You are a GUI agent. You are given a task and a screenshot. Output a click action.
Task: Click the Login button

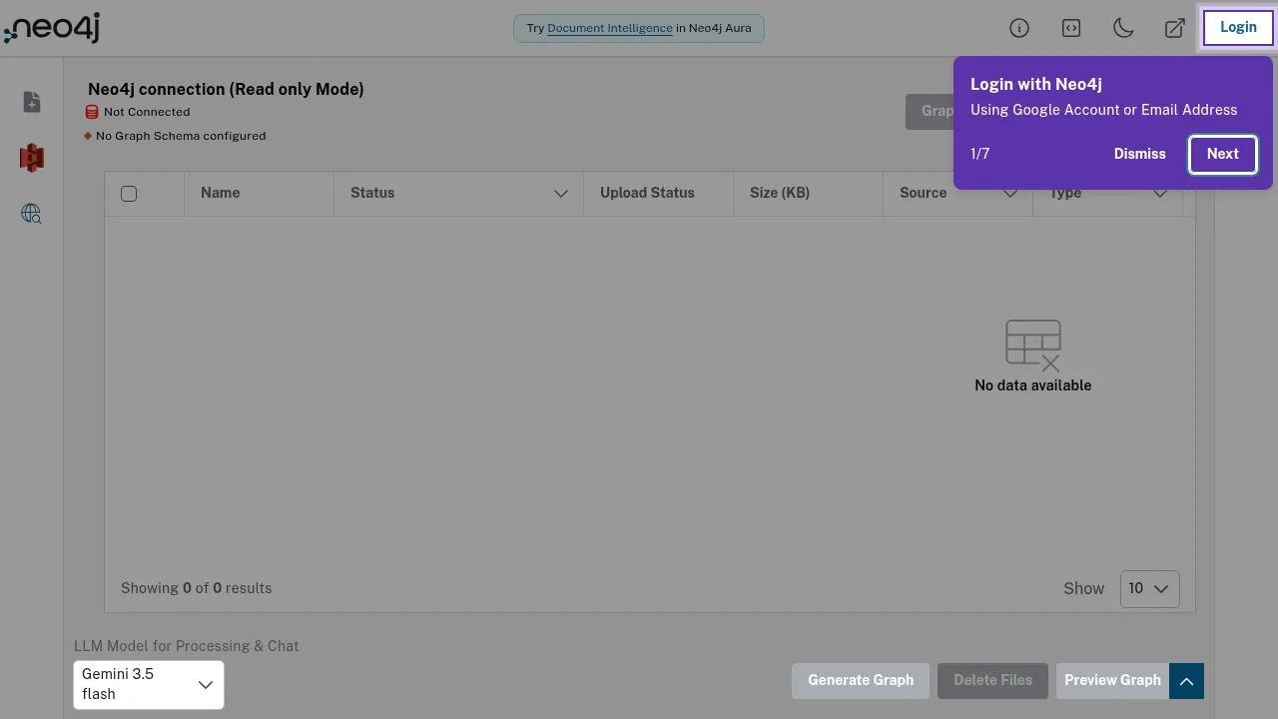1238,28
